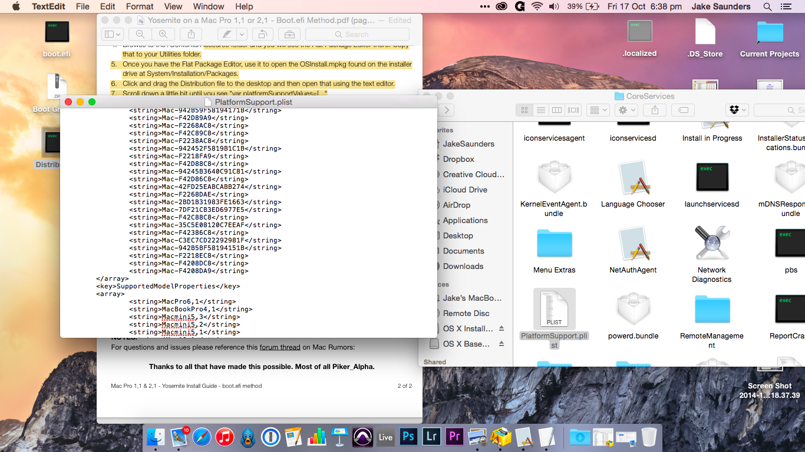The height and width of the screenshot is (452, 805).
Task: Click zoom out in Preview toolbar
Action: coord(140,34)
